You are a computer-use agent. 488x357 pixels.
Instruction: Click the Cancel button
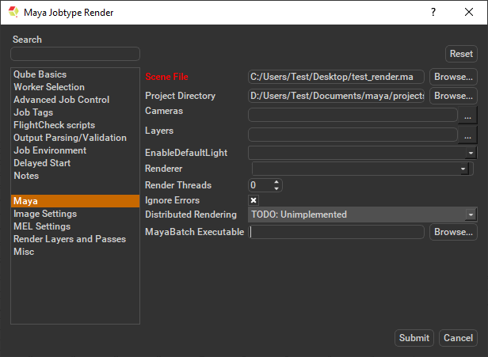point(458,338)
